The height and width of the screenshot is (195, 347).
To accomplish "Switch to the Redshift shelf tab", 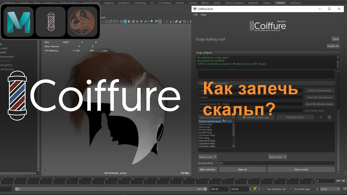I will (x=253, y=3).
